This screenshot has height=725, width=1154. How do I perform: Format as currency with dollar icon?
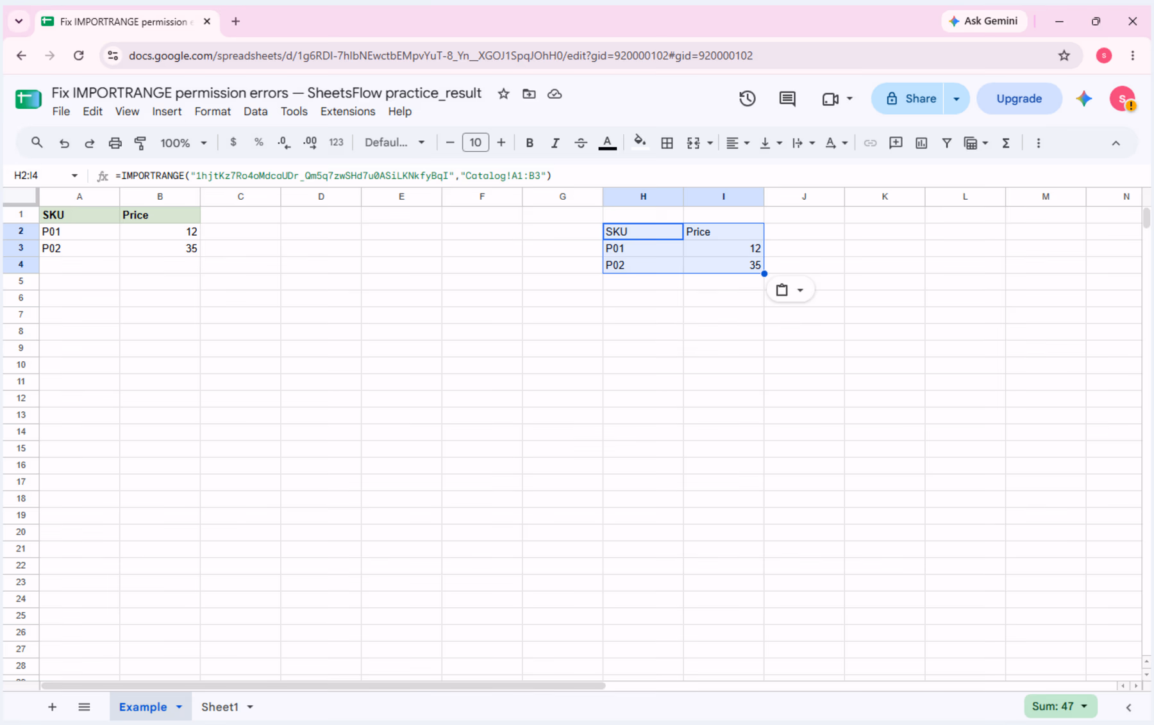point(233,142)
